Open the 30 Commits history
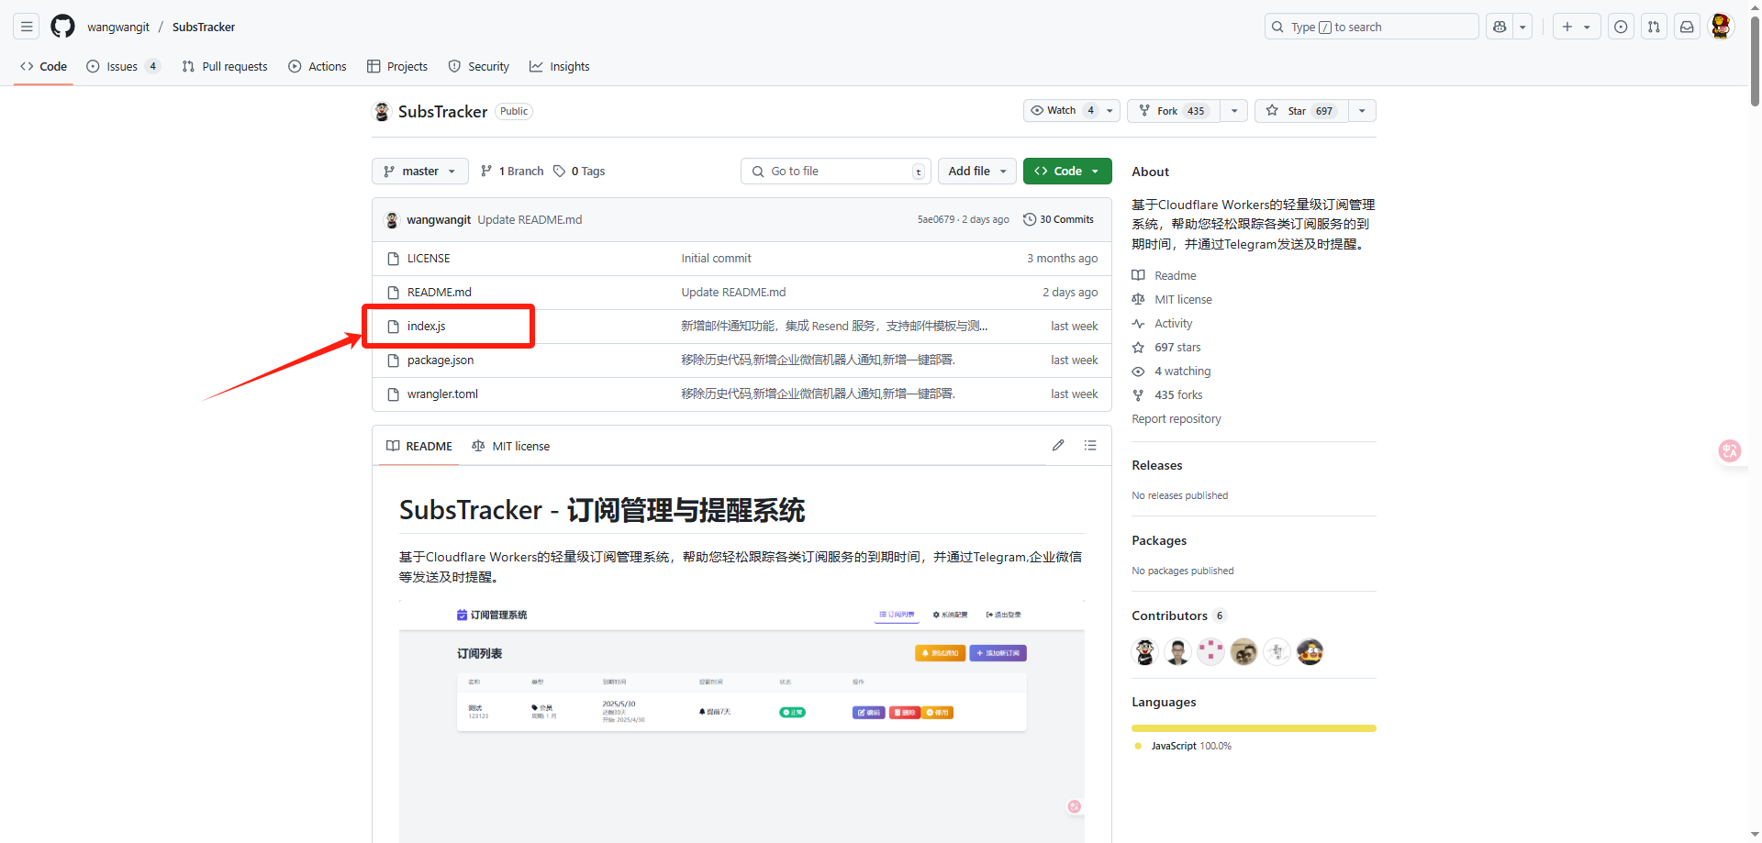The width and height of the screenshot is (1762, 843). point(1059,219)
